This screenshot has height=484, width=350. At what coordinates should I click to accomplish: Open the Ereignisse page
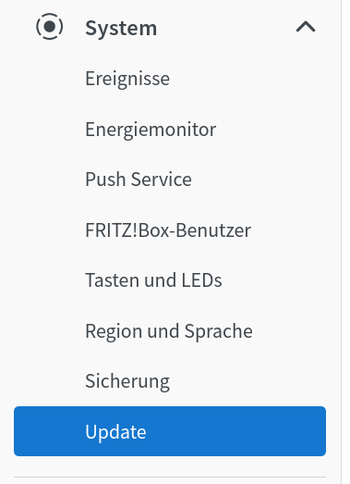(x=127, y=79)
